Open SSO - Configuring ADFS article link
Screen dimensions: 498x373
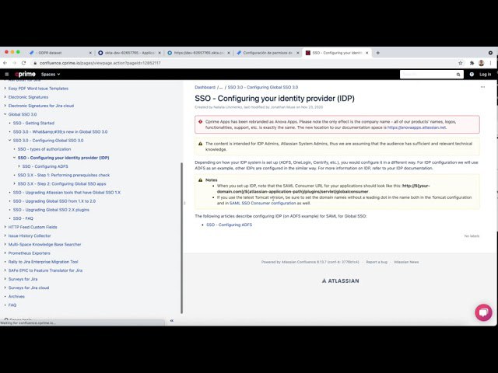[229, 225]
